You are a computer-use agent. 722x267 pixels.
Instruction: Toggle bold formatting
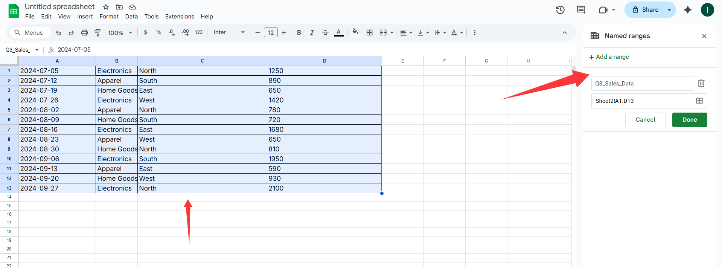tap(299, 33)
